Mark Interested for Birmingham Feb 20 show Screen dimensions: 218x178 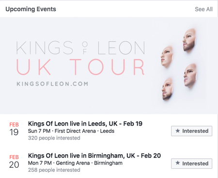point(192,163)
